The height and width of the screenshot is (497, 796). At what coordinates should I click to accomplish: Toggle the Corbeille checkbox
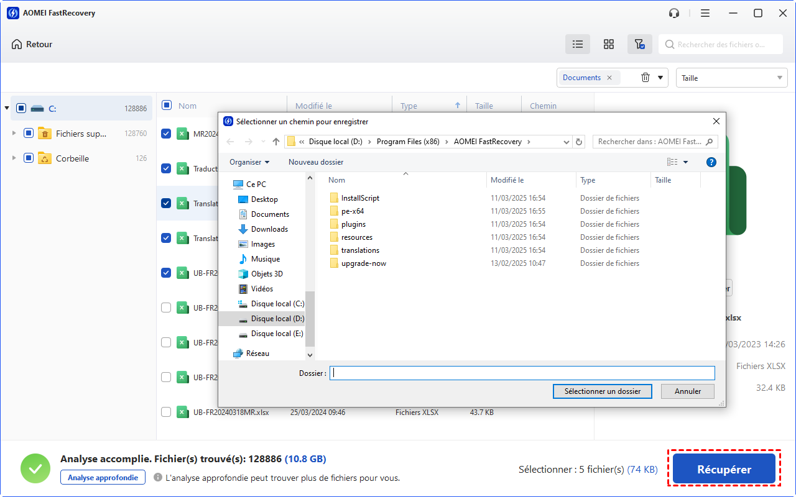coord(28,158)
